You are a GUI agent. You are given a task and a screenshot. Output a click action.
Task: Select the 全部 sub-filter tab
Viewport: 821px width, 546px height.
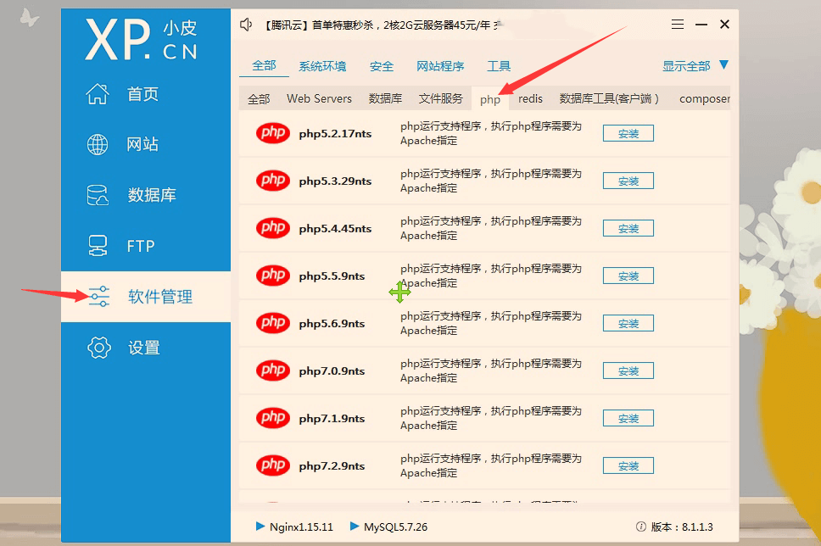coord(259,99)
